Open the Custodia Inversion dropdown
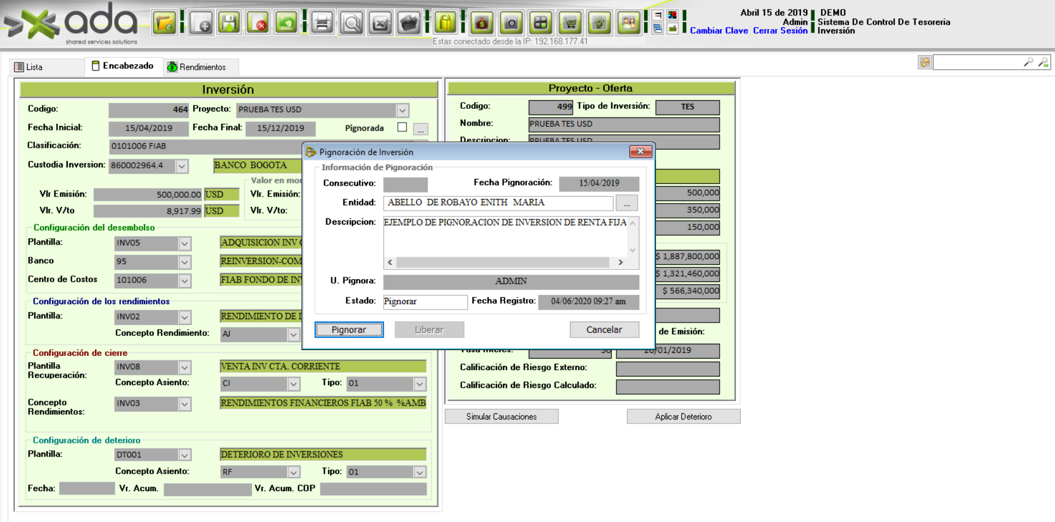This screenshot has height=522, width=1055. 182,166
